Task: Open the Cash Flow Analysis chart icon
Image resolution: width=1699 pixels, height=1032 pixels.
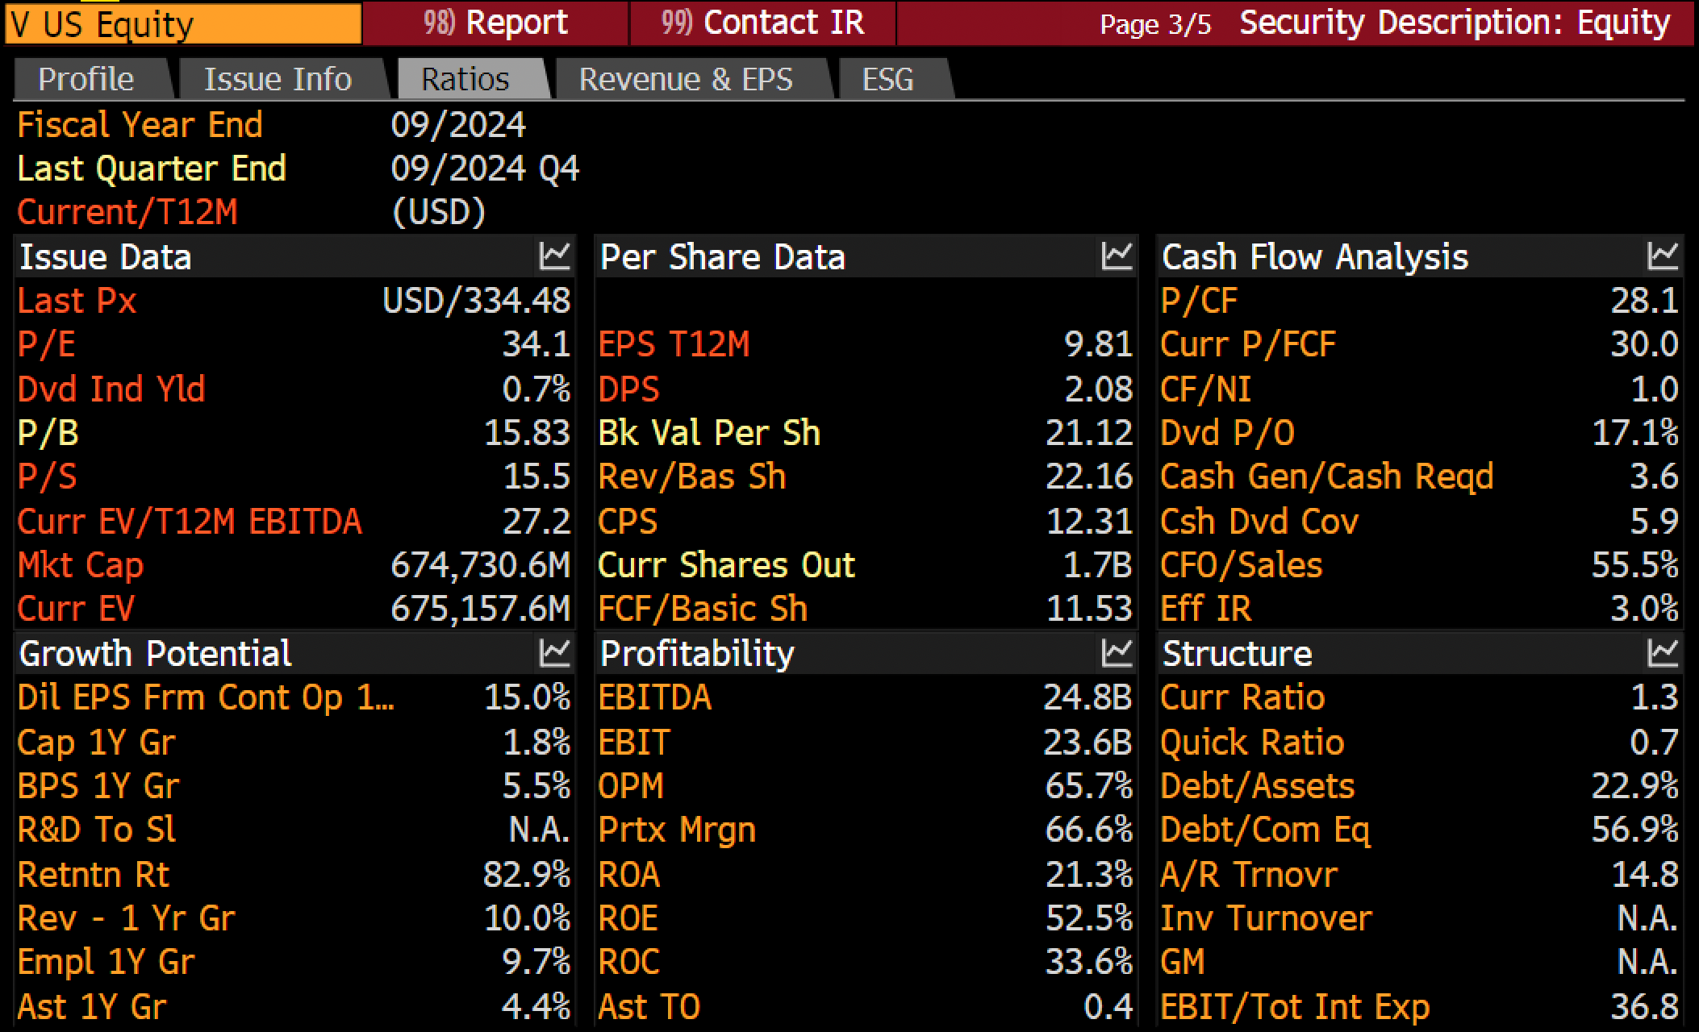Action: pos(1663,256)
